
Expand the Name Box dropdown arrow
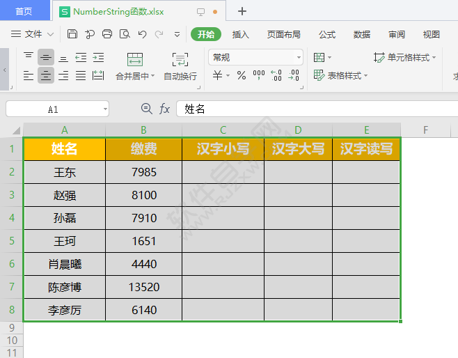(x=105, y=109)
